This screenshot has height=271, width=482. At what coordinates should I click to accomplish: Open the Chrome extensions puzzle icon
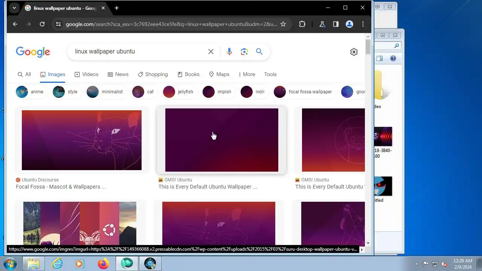[x=302, y=24]
